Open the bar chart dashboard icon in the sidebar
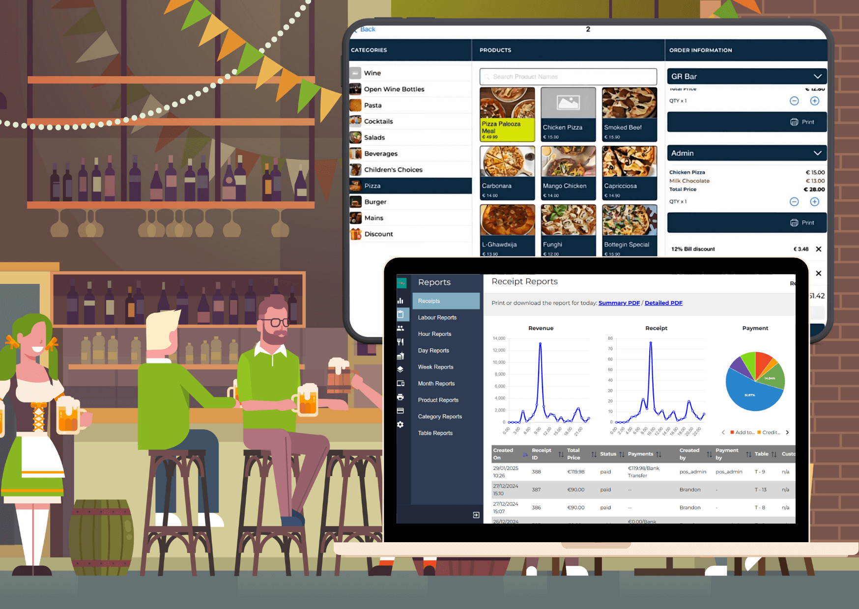Viewport: 859px width, 609px height. pos(401,301)
